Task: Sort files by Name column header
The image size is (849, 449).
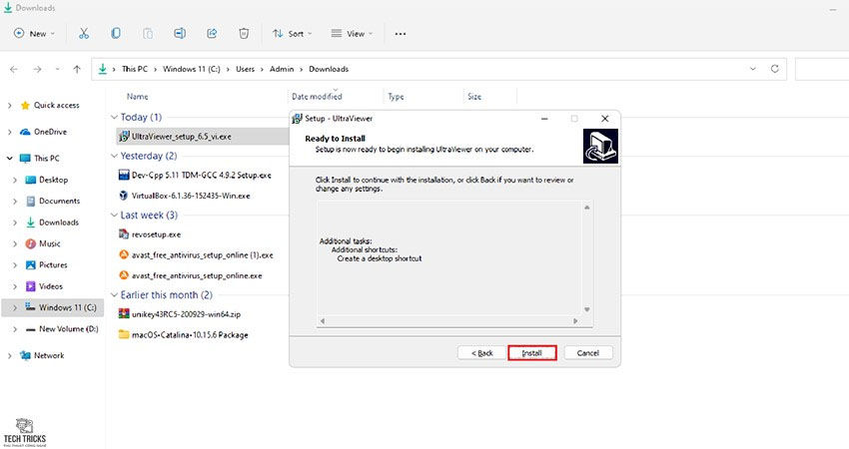Action: click(x=137, y=97)
